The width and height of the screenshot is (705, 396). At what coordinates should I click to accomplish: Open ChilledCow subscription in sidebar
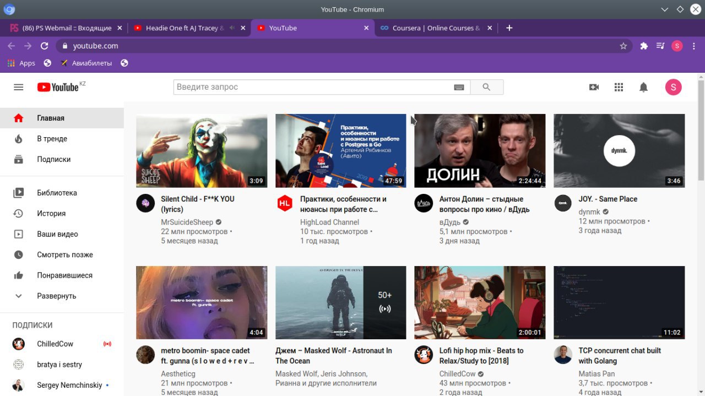pos(62,344)
